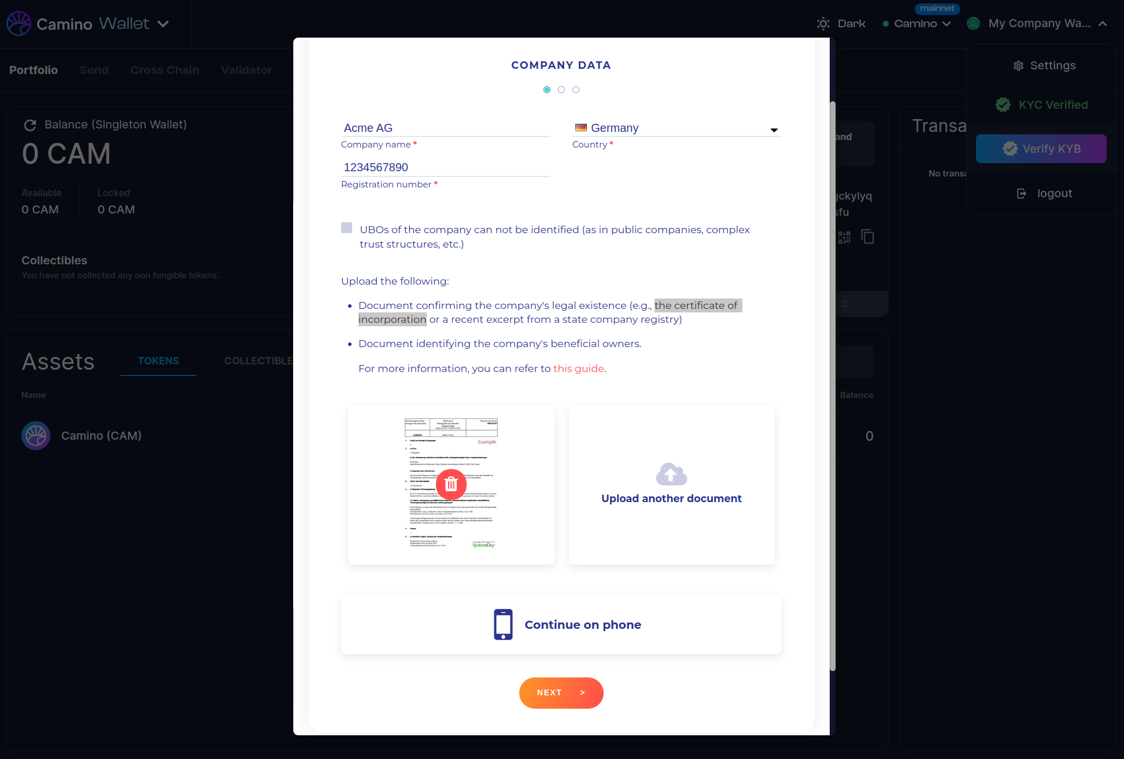The height and width of the screenshot is (759, 1124).
Task: Open the 'this guide' link
Action: point(578,369)
